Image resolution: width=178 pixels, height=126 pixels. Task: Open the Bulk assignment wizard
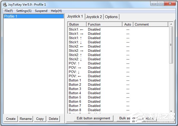click(x=136, y=118)
